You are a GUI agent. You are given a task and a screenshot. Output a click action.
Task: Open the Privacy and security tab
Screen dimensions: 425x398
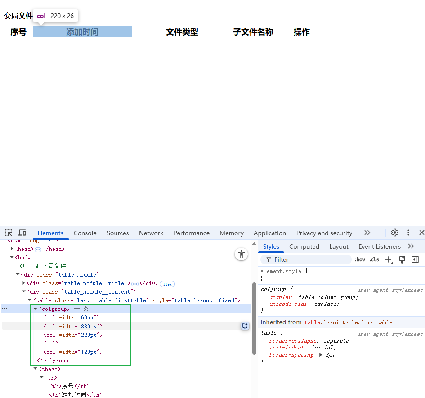coord(324,233)
